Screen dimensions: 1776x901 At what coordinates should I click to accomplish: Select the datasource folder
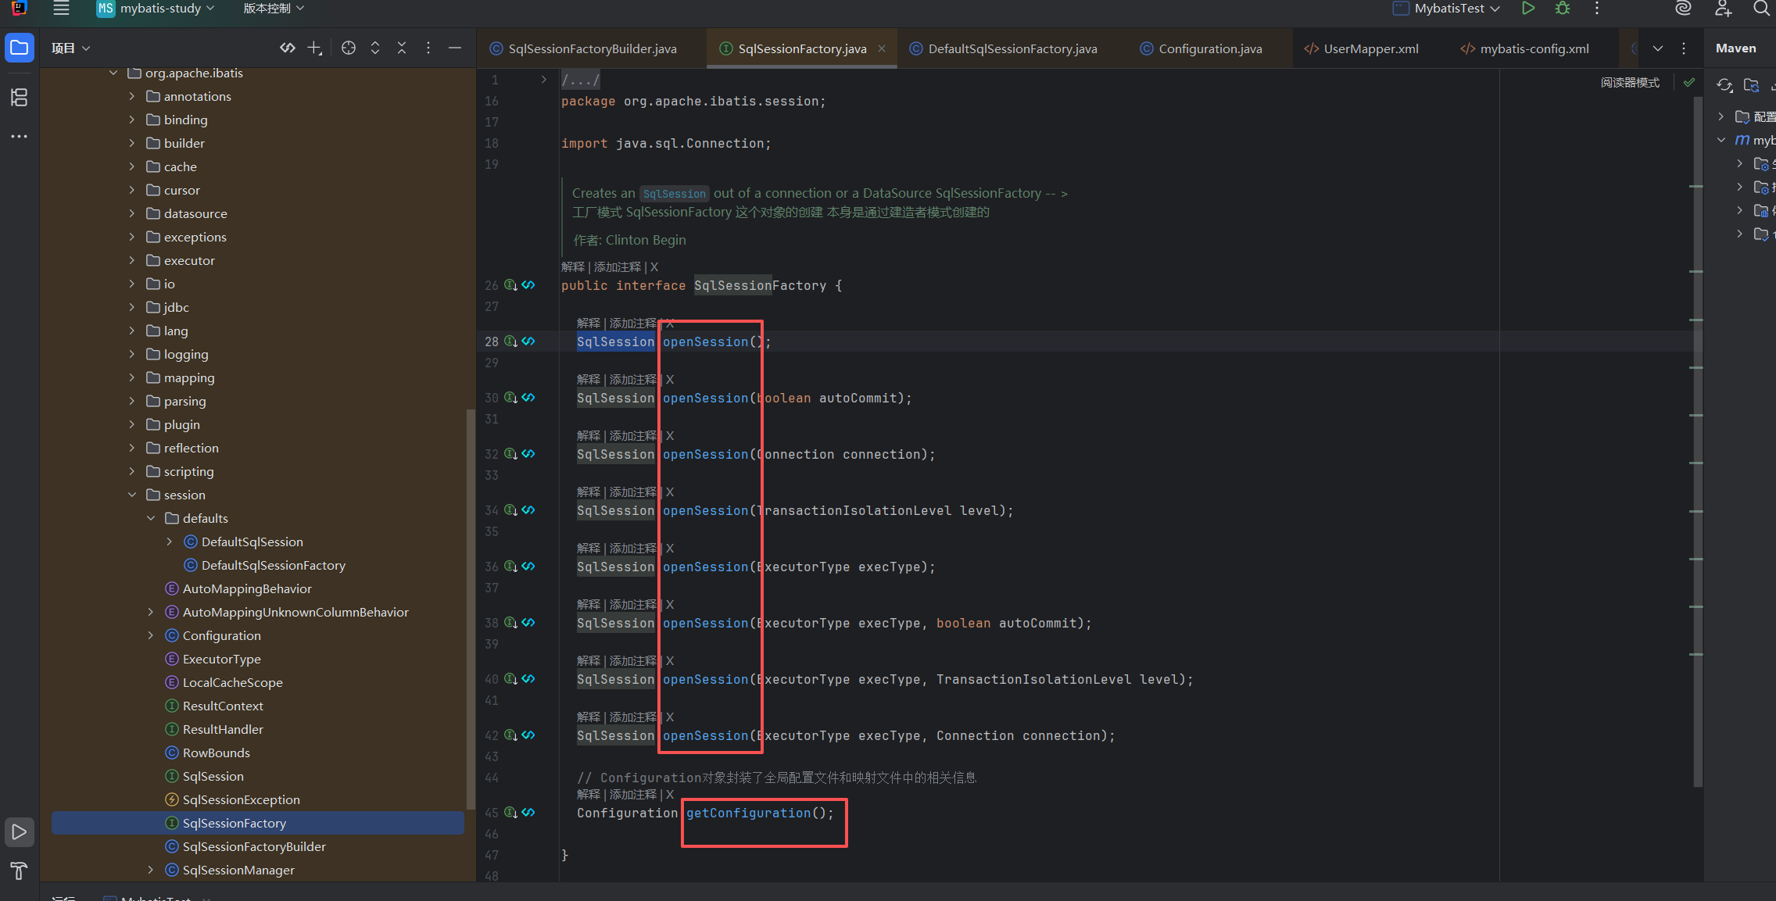[195, 213]
